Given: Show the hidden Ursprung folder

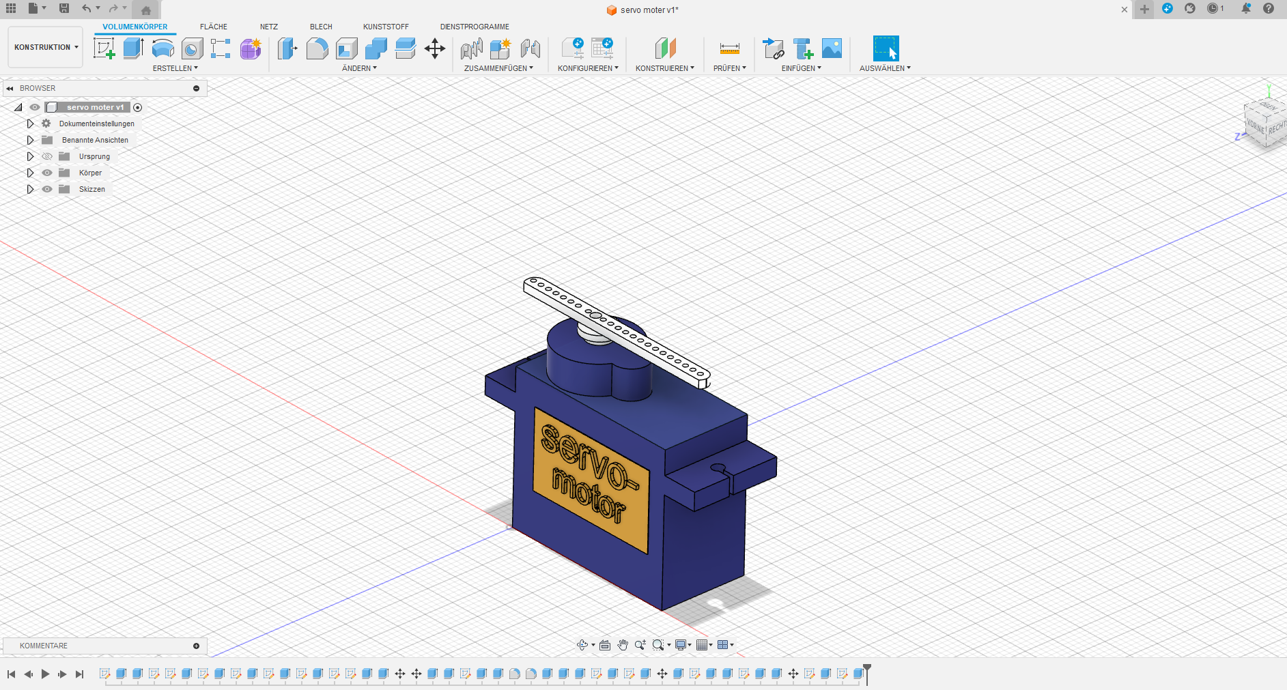Looking at the screenshot, I should (x=47, y=156).
